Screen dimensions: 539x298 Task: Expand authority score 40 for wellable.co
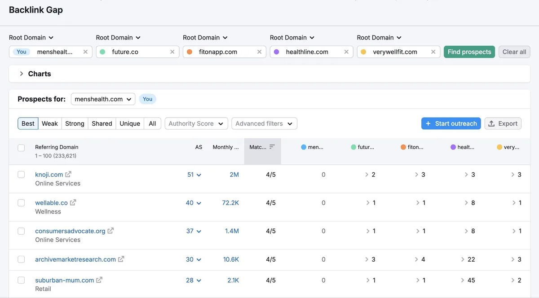(194, 202)
